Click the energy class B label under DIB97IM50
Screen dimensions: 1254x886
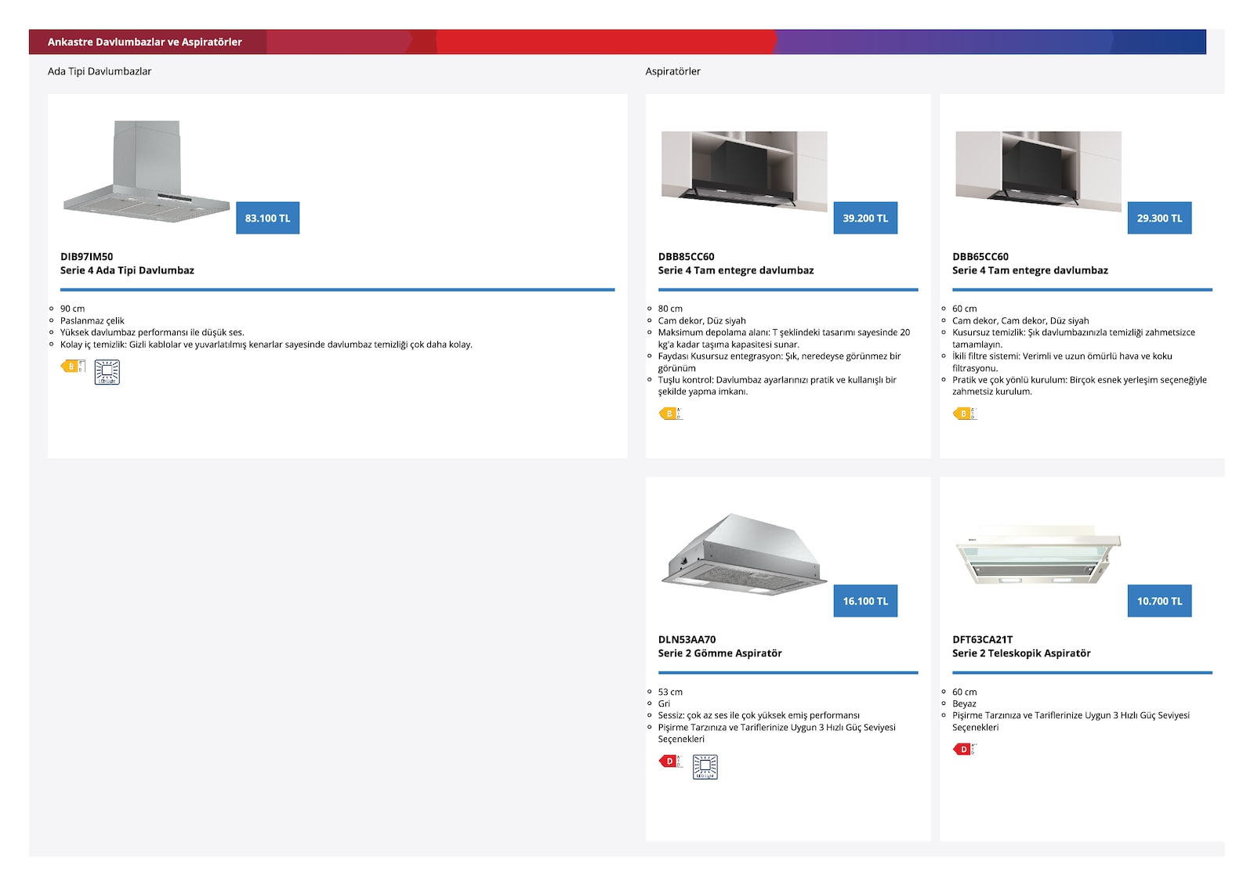pos(73,367)
